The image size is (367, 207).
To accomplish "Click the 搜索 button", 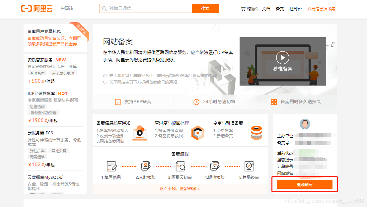I will click(x=205, y=8).
